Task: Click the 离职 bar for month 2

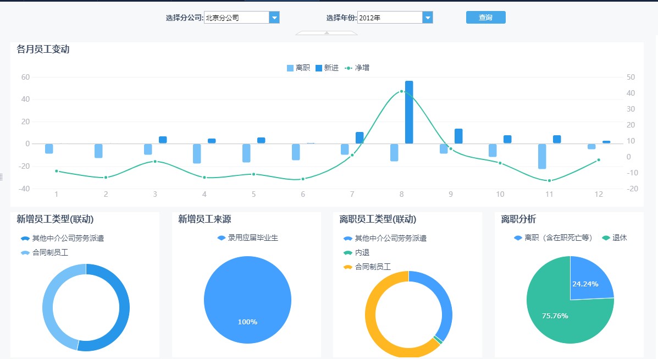Action: click(98, 151)
